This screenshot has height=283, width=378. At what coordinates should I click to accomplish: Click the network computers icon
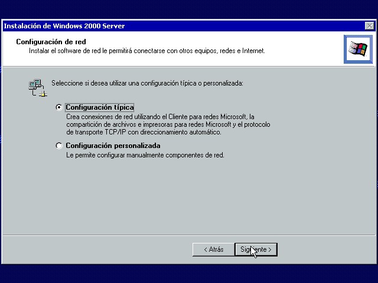pos(38,88)
